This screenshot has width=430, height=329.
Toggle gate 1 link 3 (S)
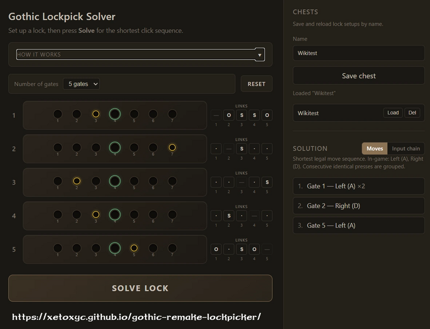click(242, 115)
